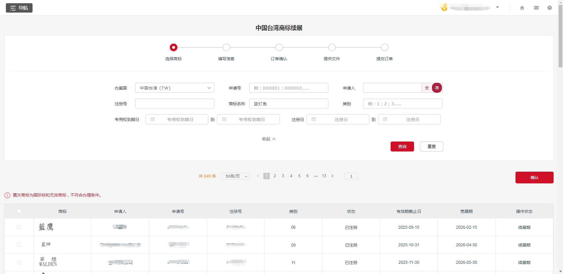Click calendar icon in end 专用权到期日 field
This screenshot has width=563, height=274.
click(224, 119)
